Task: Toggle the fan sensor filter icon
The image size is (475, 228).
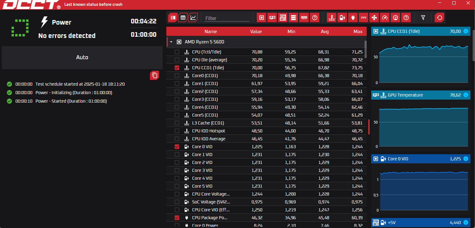Action: point(374,18)
